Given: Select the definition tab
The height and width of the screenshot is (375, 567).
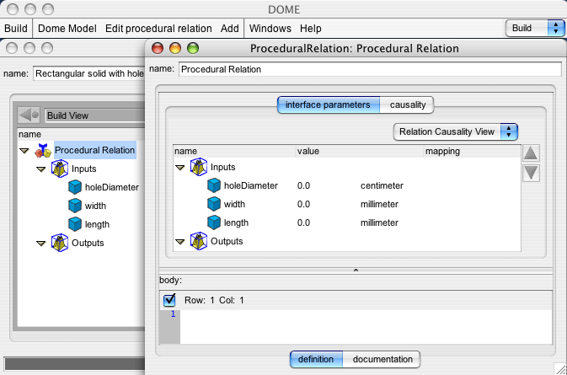Looking at the screenshot, I should 316,360.
